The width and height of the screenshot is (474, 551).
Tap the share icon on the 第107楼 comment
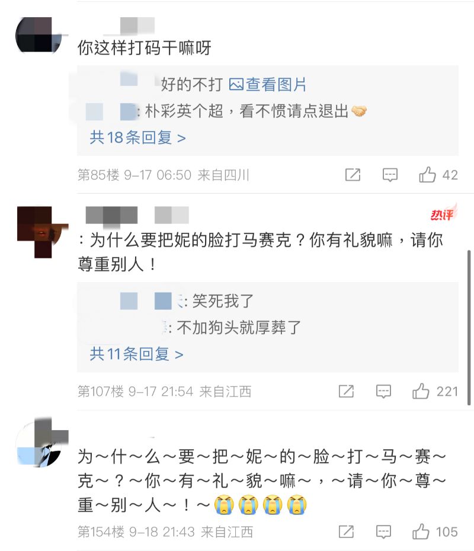pos(346,391)
